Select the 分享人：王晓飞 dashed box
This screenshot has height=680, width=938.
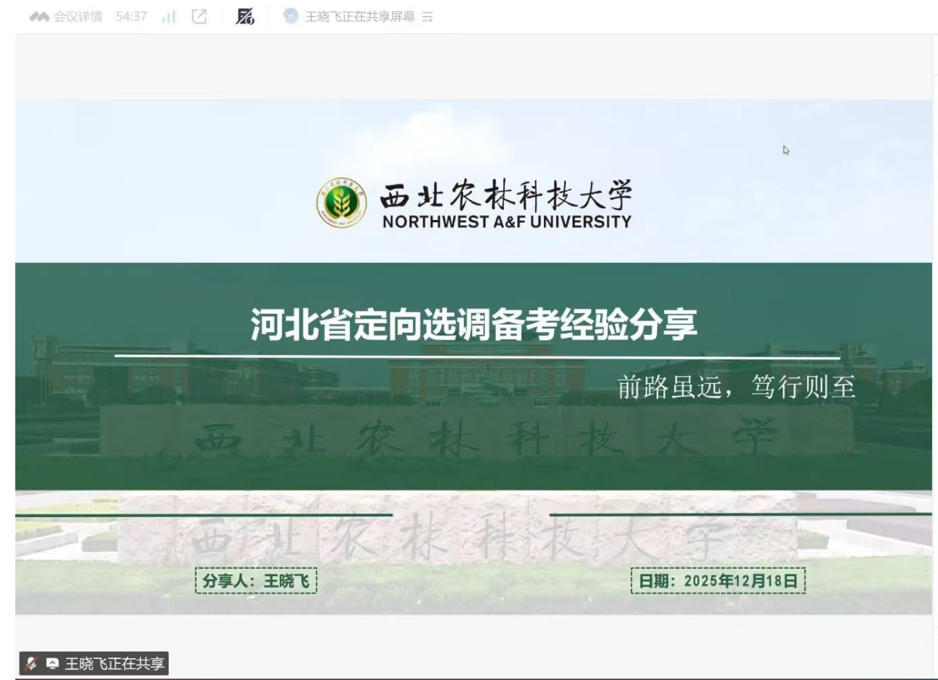(x=256, y=581)
